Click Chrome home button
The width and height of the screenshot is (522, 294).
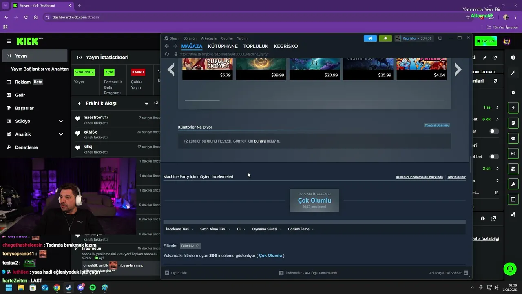[x=35, y=17]
